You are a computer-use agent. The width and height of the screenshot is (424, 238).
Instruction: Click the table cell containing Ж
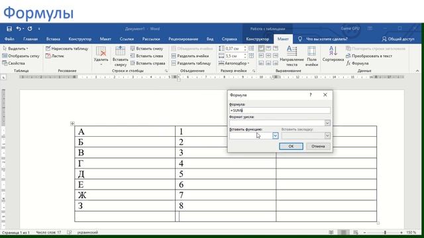click(x=125, y=195)
